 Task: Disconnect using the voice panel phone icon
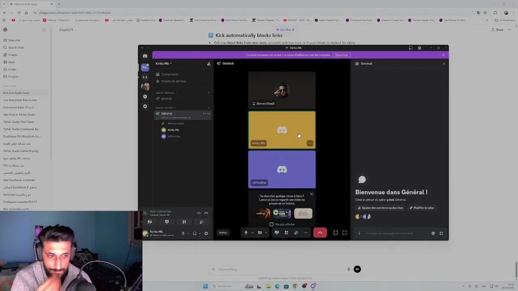pos(206,213)
